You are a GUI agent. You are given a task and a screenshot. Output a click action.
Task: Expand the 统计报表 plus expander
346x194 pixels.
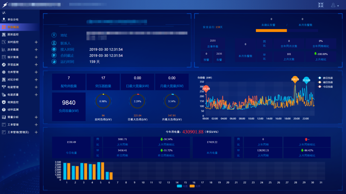pos(36,57)
